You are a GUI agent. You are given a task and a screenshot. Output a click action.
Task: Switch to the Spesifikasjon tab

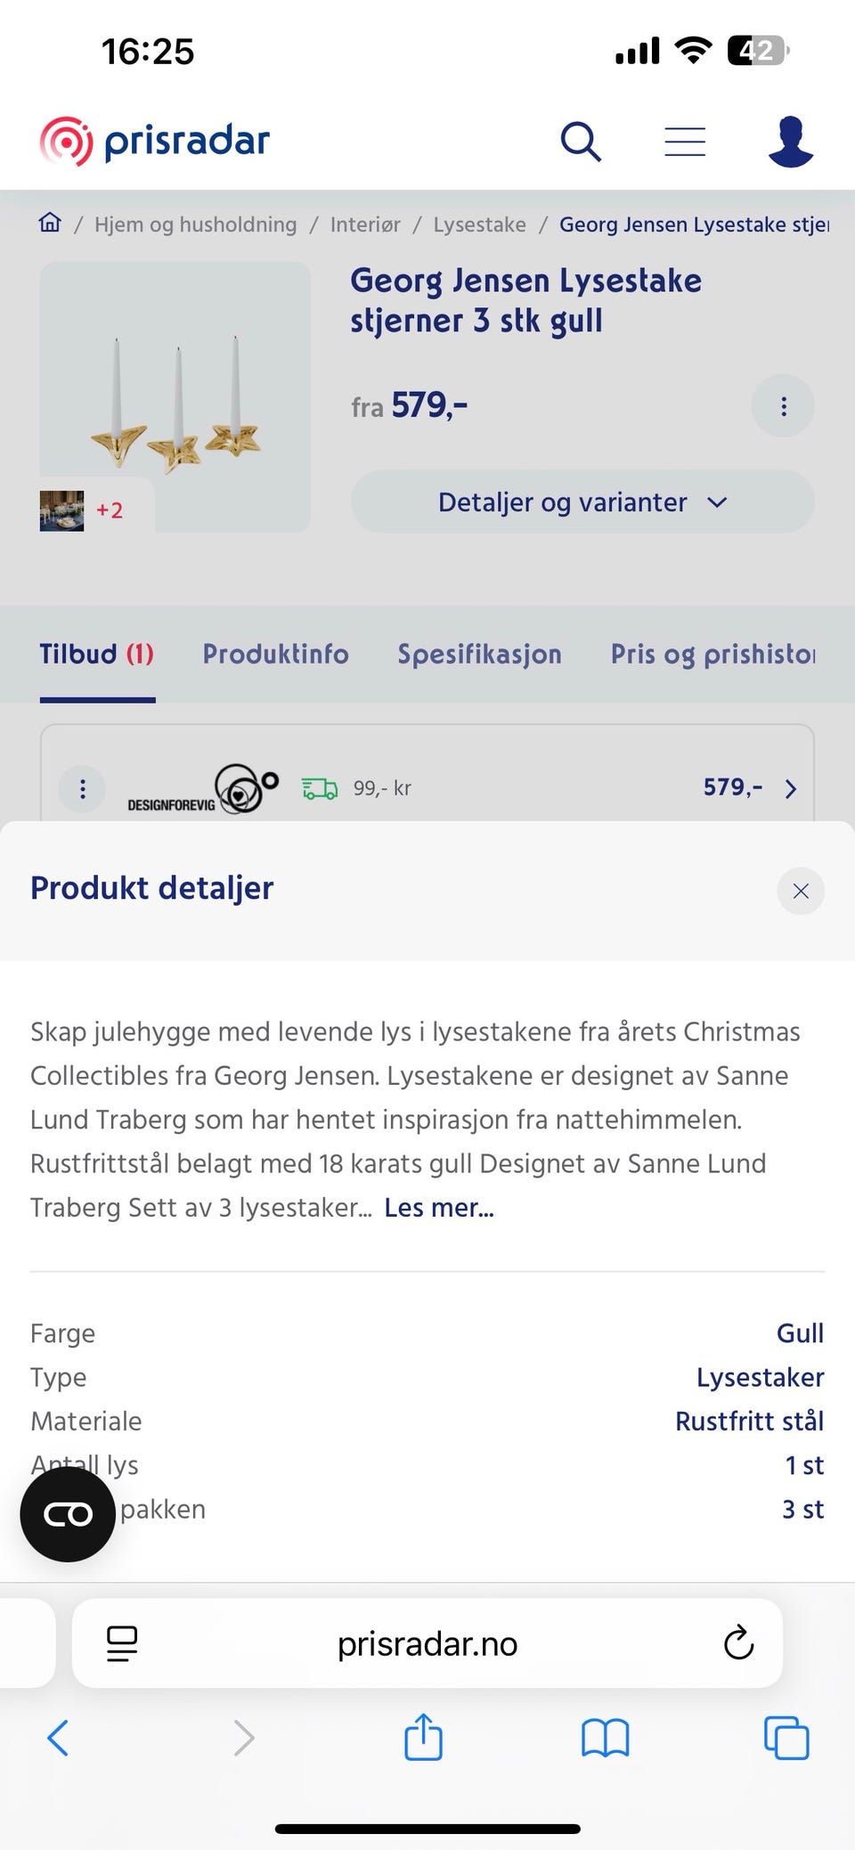(479, 655)
